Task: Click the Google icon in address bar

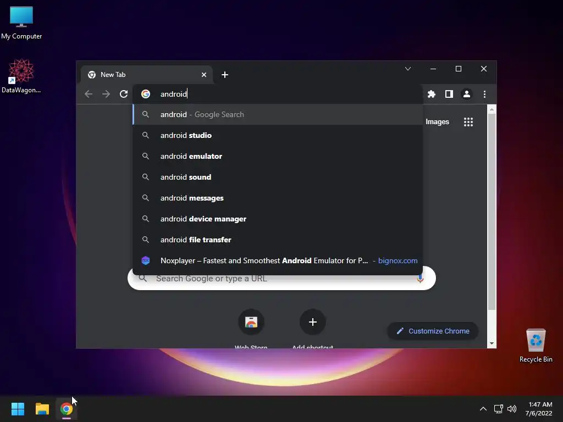Action: point(146,94)
